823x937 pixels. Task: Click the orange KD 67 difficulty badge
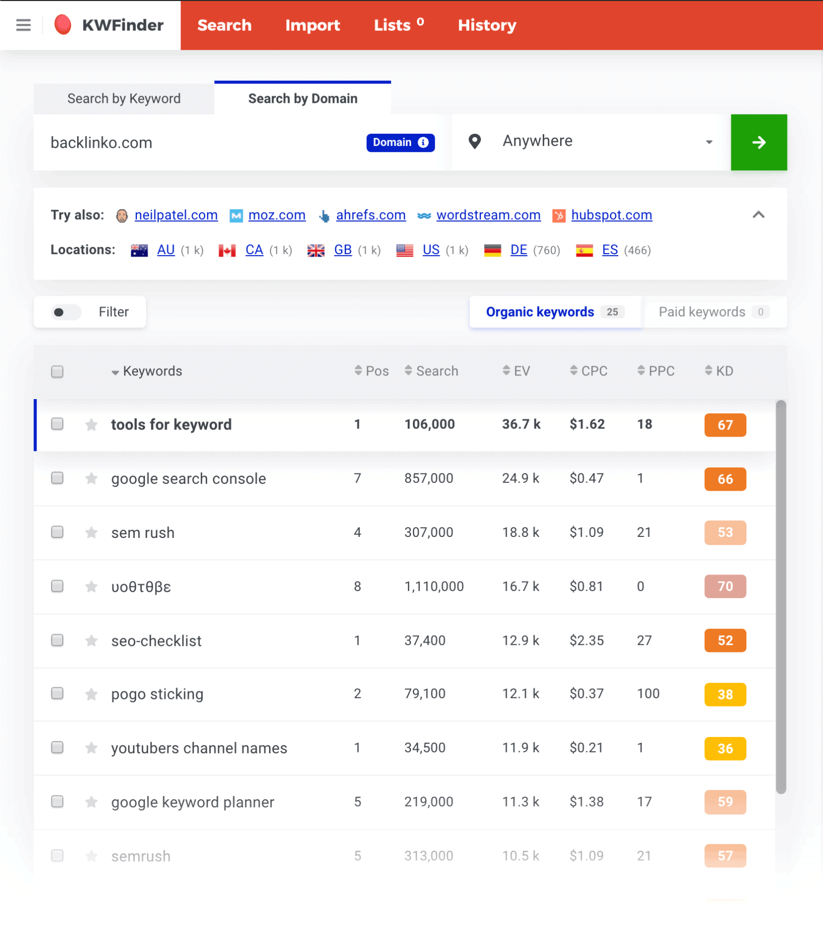725,425
